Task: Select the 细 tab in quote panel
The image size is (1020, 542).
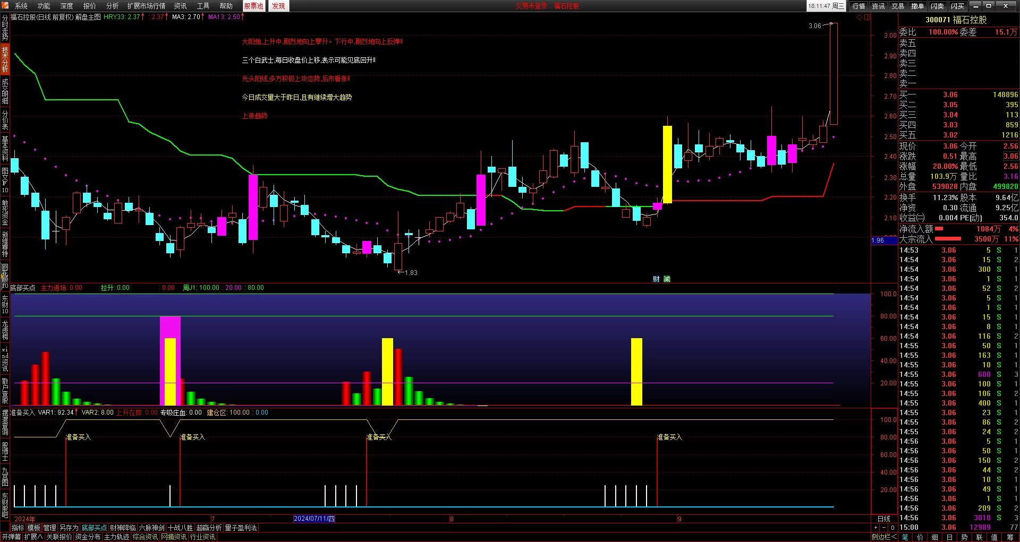Action: (x=935, y=537)
